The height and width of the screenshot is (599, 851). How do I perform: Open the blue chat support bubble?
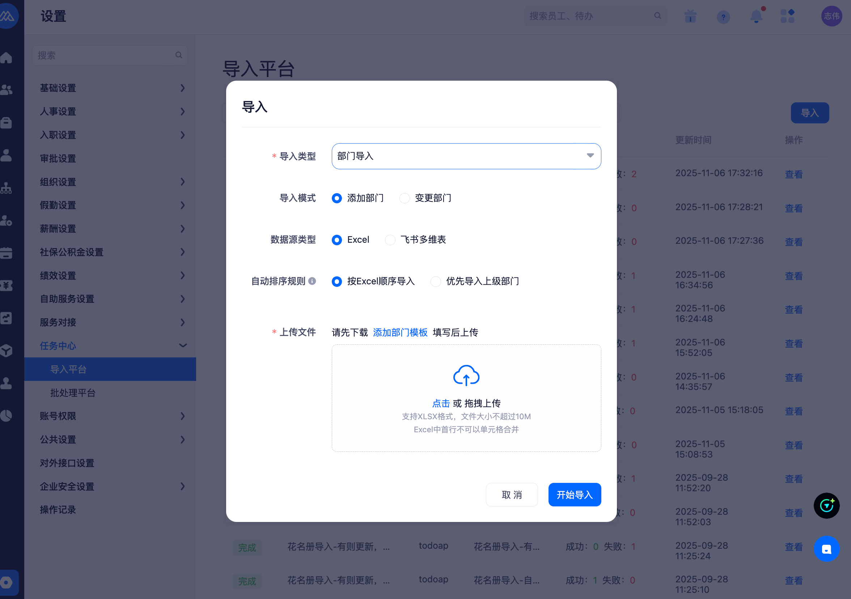pyautogui.click(x=826, y=549)
